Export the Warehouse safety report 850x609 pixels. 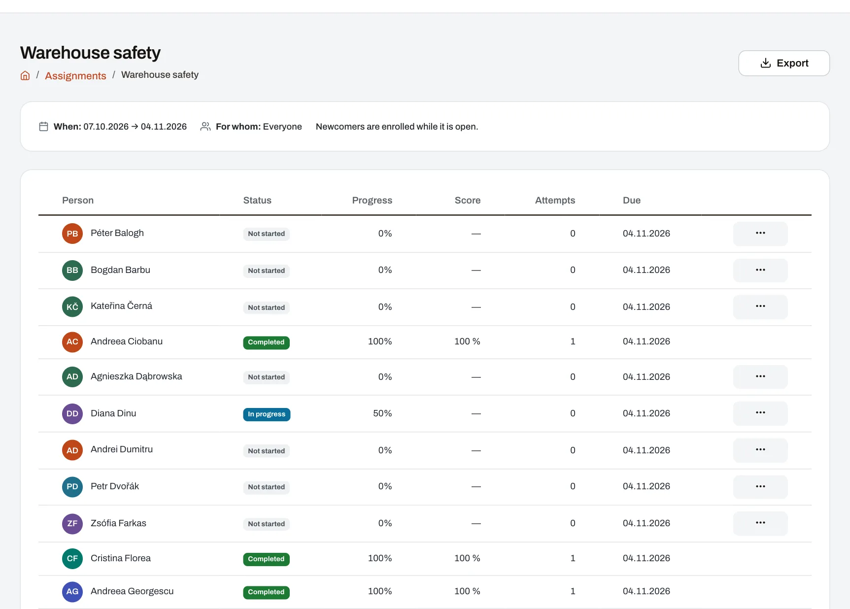783,63
